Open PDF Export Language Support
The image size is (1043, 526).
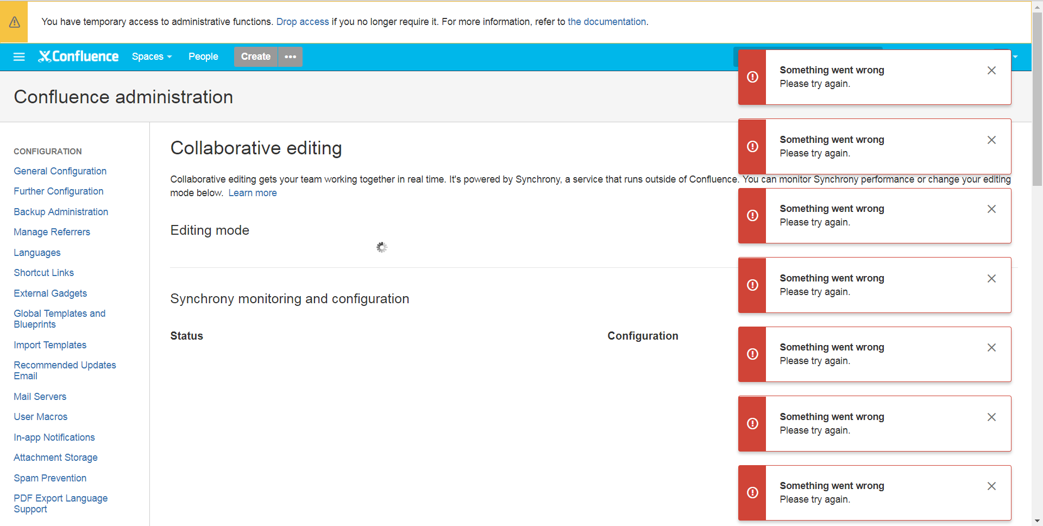coord(61,504)
